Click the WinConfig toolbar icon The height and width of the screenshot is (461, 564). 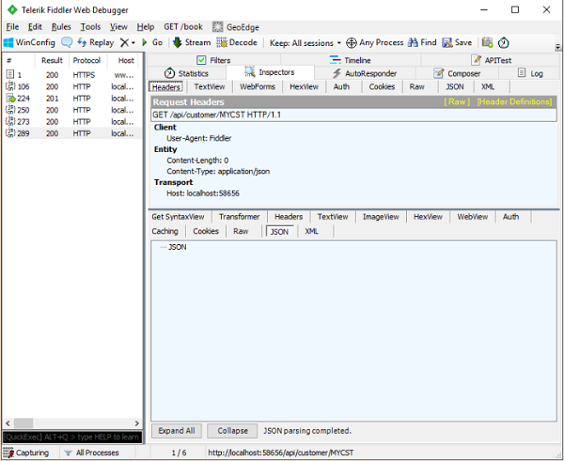29,43
